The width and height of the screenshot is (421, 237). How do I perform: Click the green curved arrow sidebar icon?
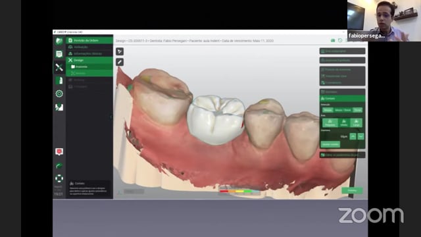59,165
